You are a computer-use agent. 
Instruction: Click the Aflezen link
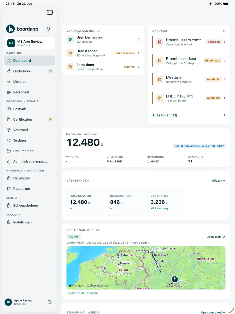click(x=219, y=181)
